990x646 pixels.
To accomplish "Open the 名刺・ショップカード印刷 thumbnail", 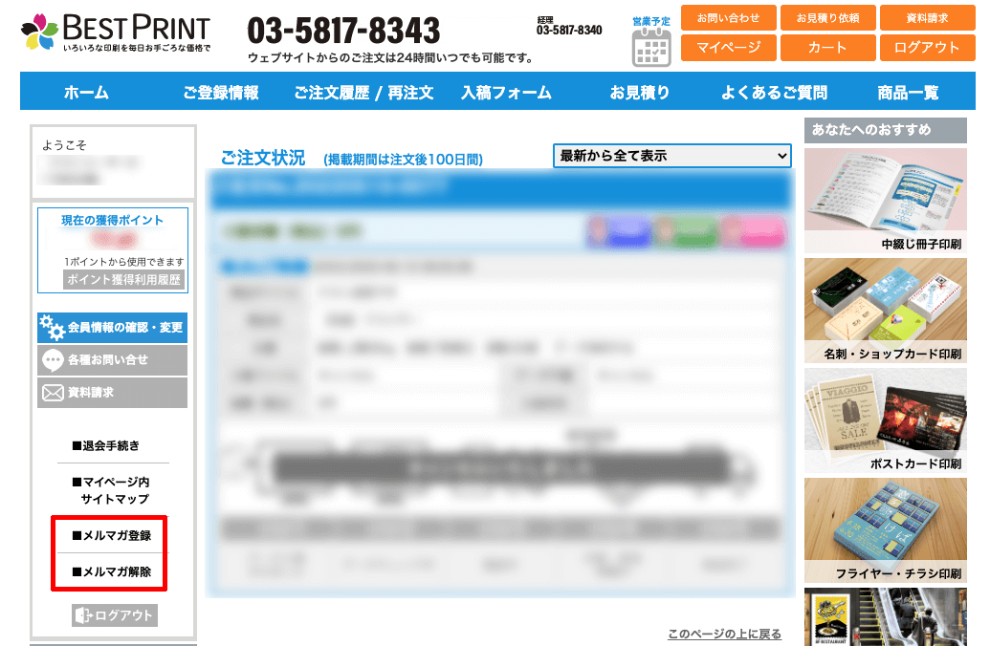I will (885, 310).
